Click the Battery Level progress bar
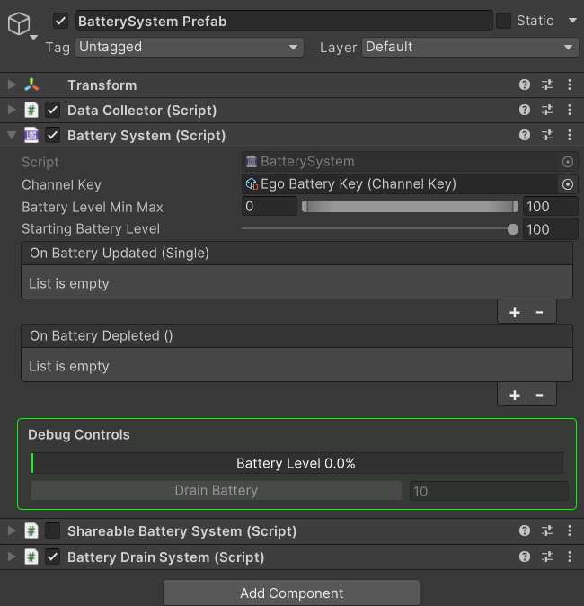This screenshot has height=606, width=584. coord(296,463)
